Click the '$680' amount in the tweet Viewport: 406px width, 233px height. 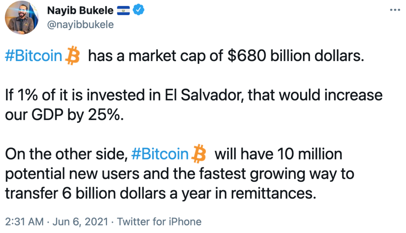(247, 56)
